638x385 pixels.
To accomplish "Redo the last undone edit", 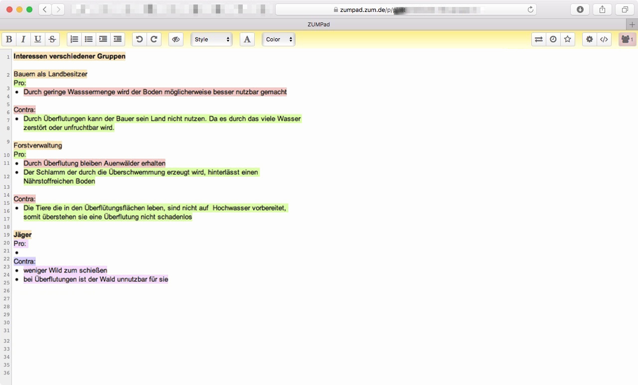I will click(x=154, y=39).
